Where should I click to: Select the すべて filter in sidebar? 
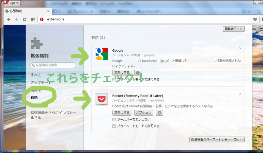click(x=36, y=75)
